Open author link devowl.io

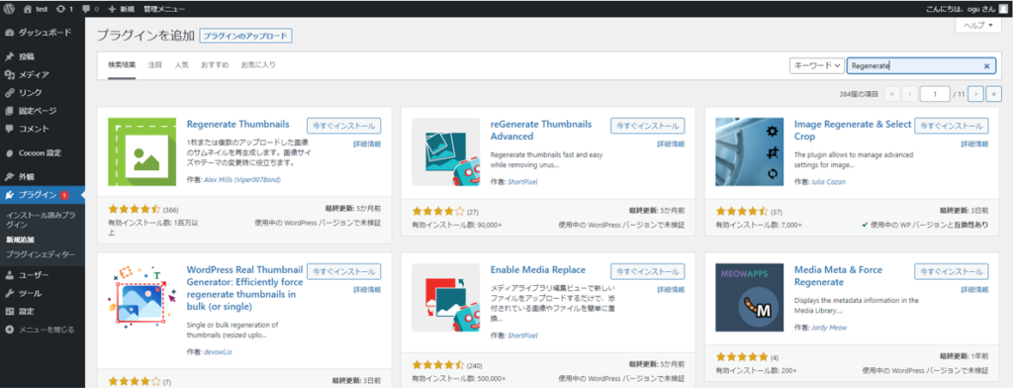tap(217, 352)
